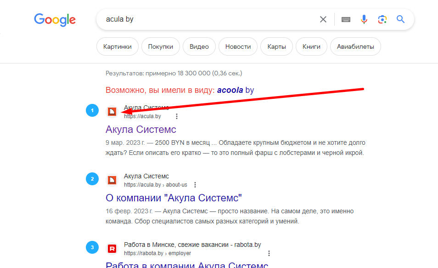Clear the search query with X
Image resolution: width=438 pixels, height=268 pixels.
click(323, 19)
